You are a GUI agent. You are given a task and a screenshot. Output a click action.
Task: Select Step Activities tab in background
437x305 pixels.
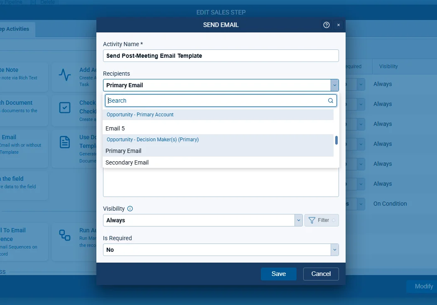17,29
